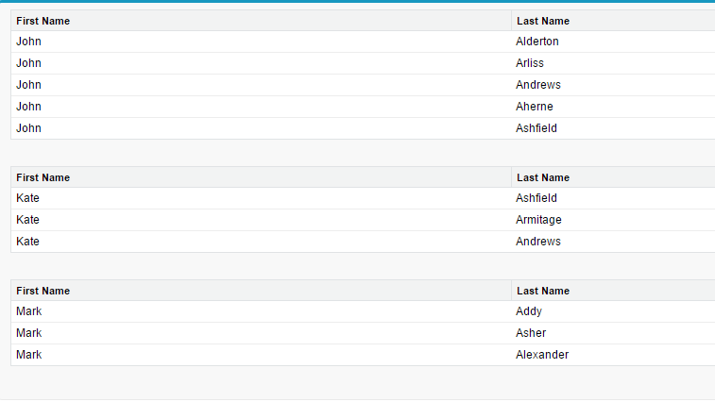Select Kate Ashfield's last name cell
Screen dimensions: 715x402
[x=613, y=198]
